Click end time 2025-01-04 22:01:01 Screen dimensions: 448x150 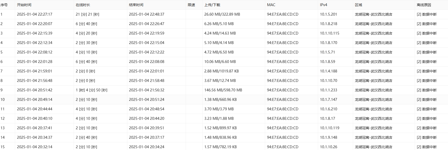(147, 71)
